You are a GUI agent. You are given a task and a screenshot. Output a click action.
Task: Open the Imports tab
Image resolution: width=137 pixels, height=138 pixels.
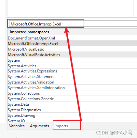[x=61, y=126]
